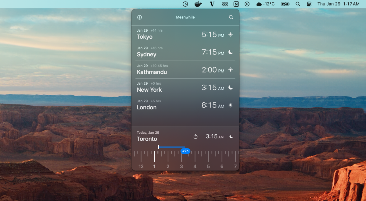The width and height of the screenshot is (366, 201).
Task: Select the Sydney city row
Action: (x=185, y=52)
